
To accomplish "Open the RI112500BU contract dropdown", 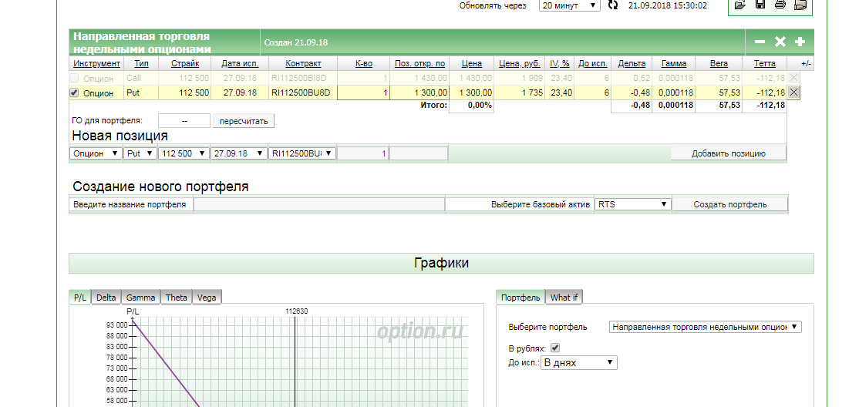I will point(301,153).
